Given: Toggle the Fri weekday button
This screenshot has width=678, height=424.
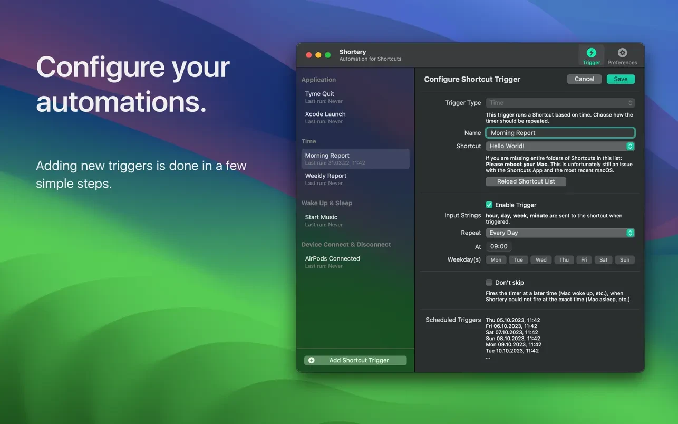Looking at the screenshot, I should 584,259.
